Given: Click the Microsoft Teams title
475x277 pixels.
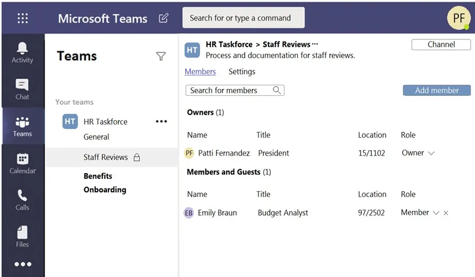Looking at the screenshot, I should [x=103, y=19].
